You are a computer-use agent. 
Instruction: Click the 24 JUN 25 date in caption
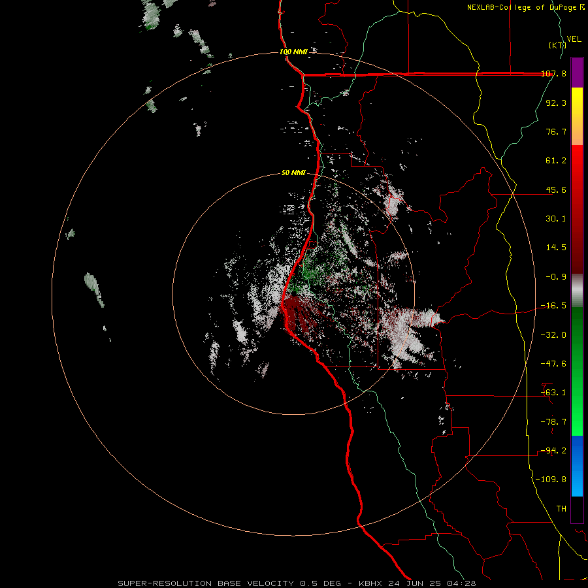414,583
